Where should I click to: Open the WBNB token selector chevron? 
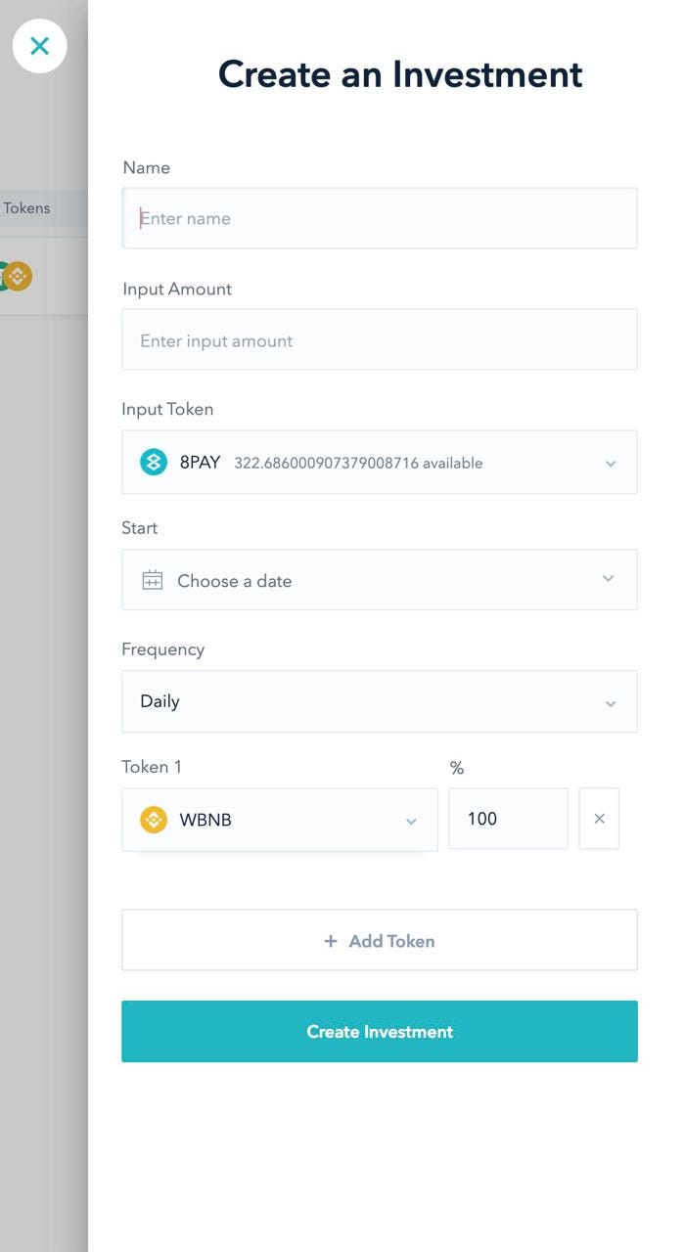411,821
